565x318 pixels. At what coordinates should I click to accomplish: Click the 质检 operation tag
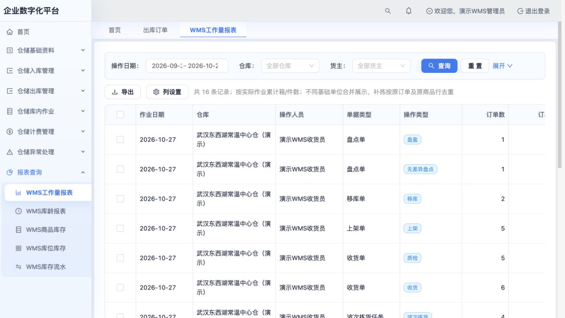point(412,258)
